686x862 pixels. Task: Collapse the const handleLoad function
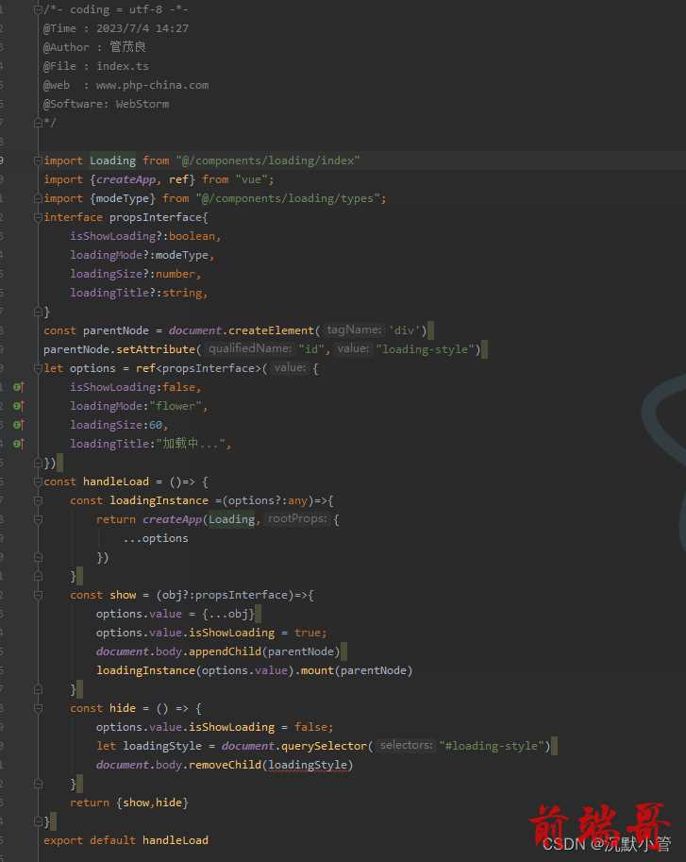pyautogui.click(x=38, y=482)
